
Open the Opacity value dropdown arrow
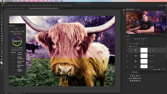145,41
